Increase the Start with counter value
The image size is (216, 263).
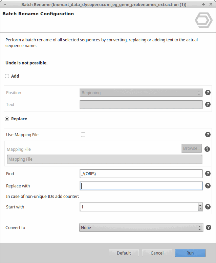(200, 205)
